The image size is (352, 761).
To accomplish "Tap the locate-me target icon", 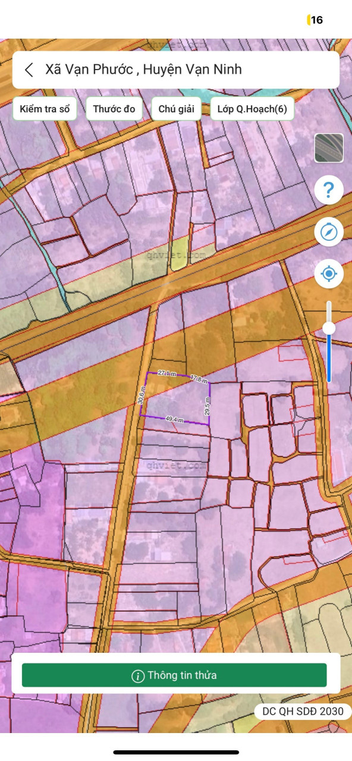I will [329, 274].
